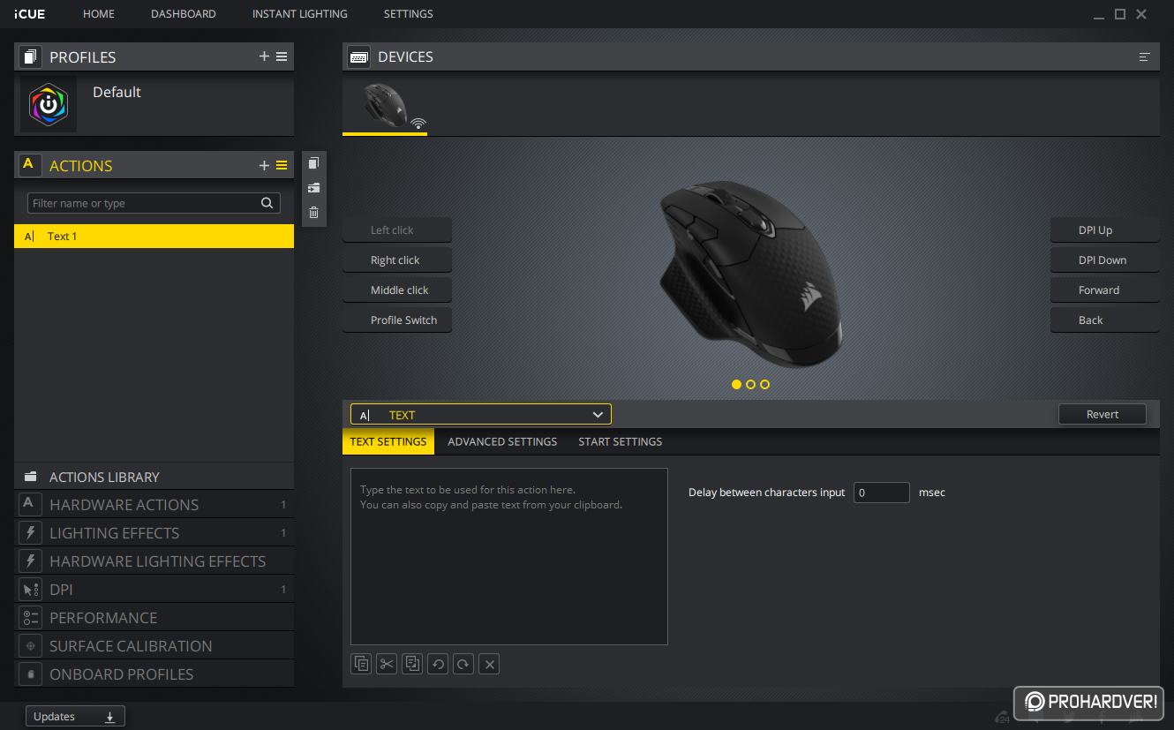Viewport: 1174px width, 730px height.
Task: Paste text with the paste icon
Action: (x=412, y=664)
